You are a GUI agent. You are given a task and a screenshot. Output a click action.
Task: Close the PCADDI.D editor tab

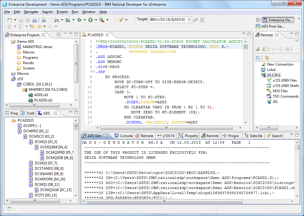[x=107, y=35]
